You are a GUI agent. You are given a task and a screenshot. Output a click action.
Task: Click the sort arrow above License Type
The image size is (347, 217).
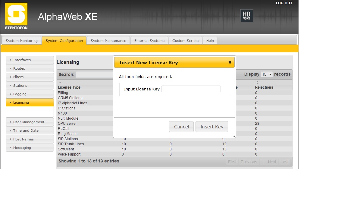point(60,83)
